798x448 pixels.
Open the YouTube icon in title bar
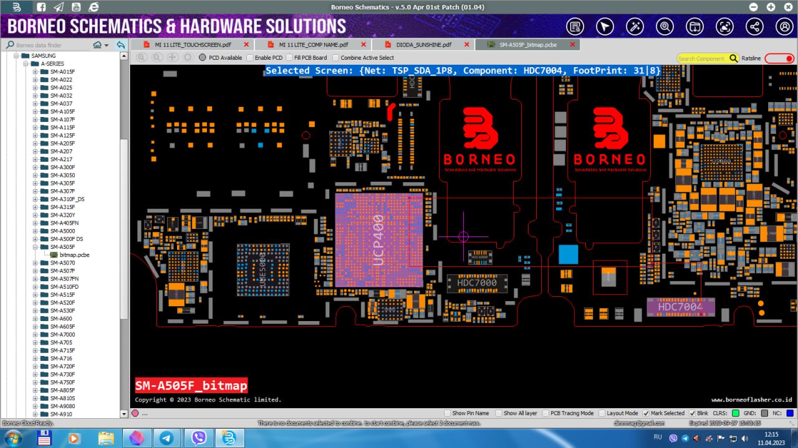pos(76,7)
